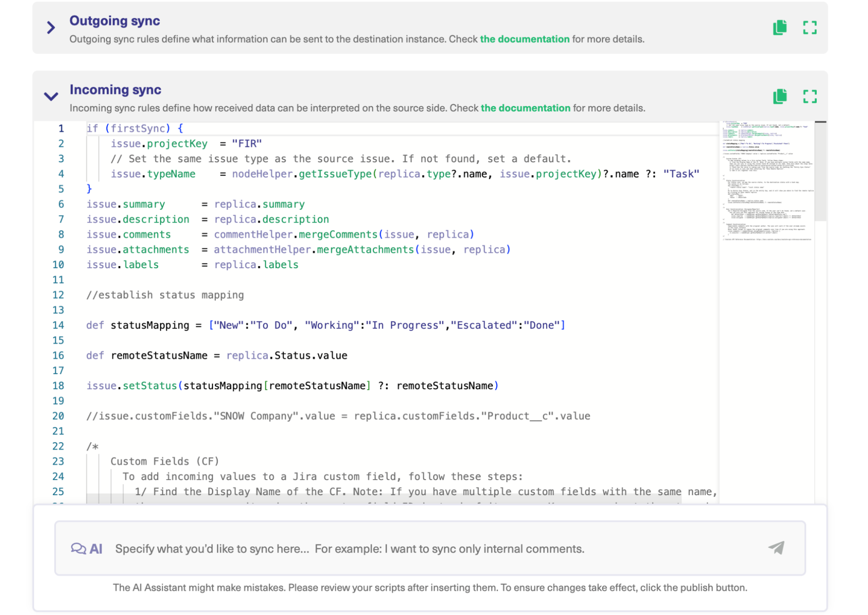
Task: Click nodeHelper.getIssueType call on line 4
Action: pyautogui.click(x=417, y=174)
